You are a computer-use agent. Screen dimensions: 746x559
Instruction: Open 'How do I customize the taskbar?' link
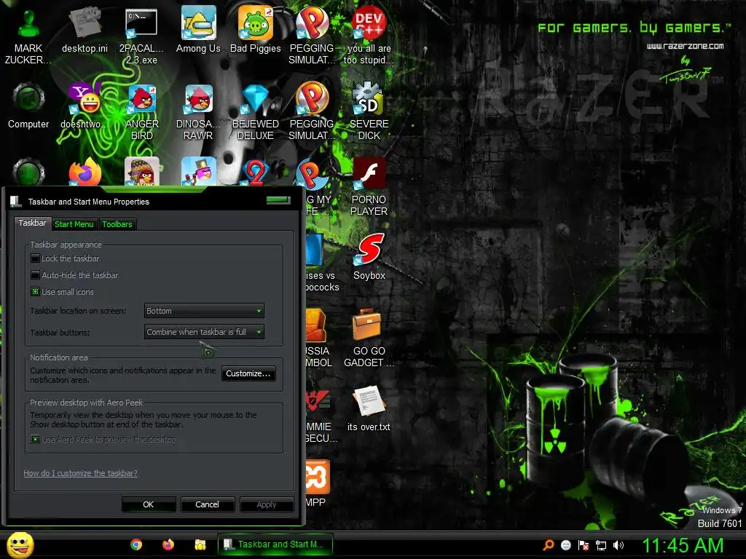[80, 473]
